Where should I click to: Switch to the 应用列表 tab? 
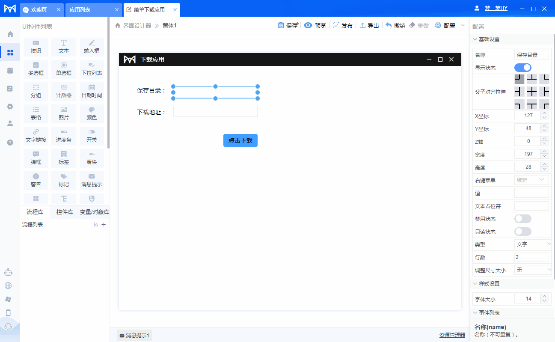click(93, 9)
